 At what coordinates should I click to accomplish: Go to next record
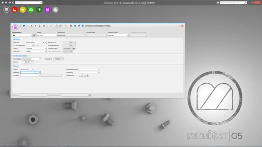[40, 26]
